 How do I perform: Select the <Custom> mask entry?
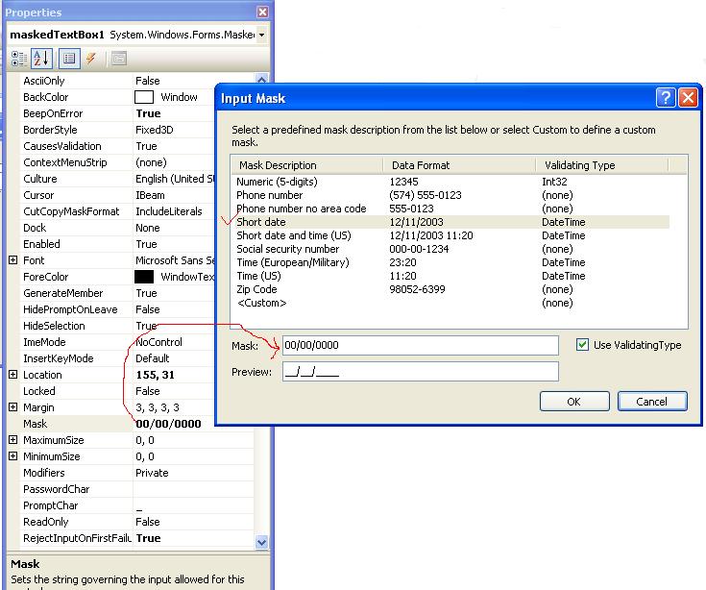[x=450, y=303]
